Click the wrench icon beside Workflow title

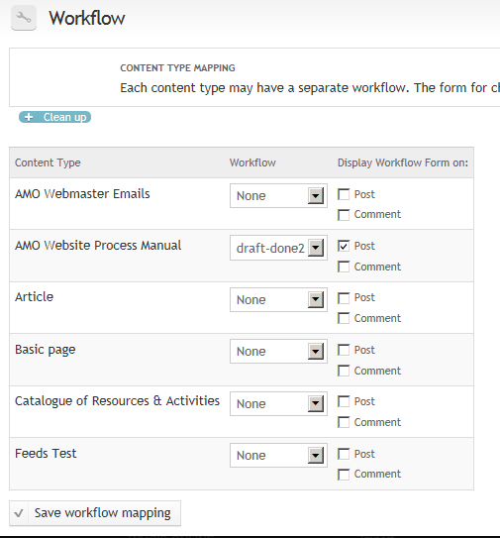(24, 18)
